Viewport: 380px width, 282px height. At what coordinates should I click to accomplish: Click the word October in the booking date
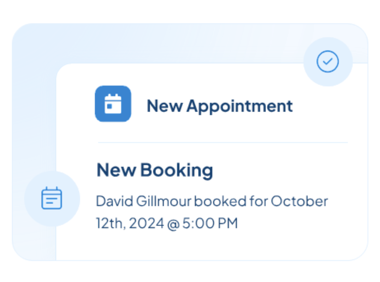point(299,201)
